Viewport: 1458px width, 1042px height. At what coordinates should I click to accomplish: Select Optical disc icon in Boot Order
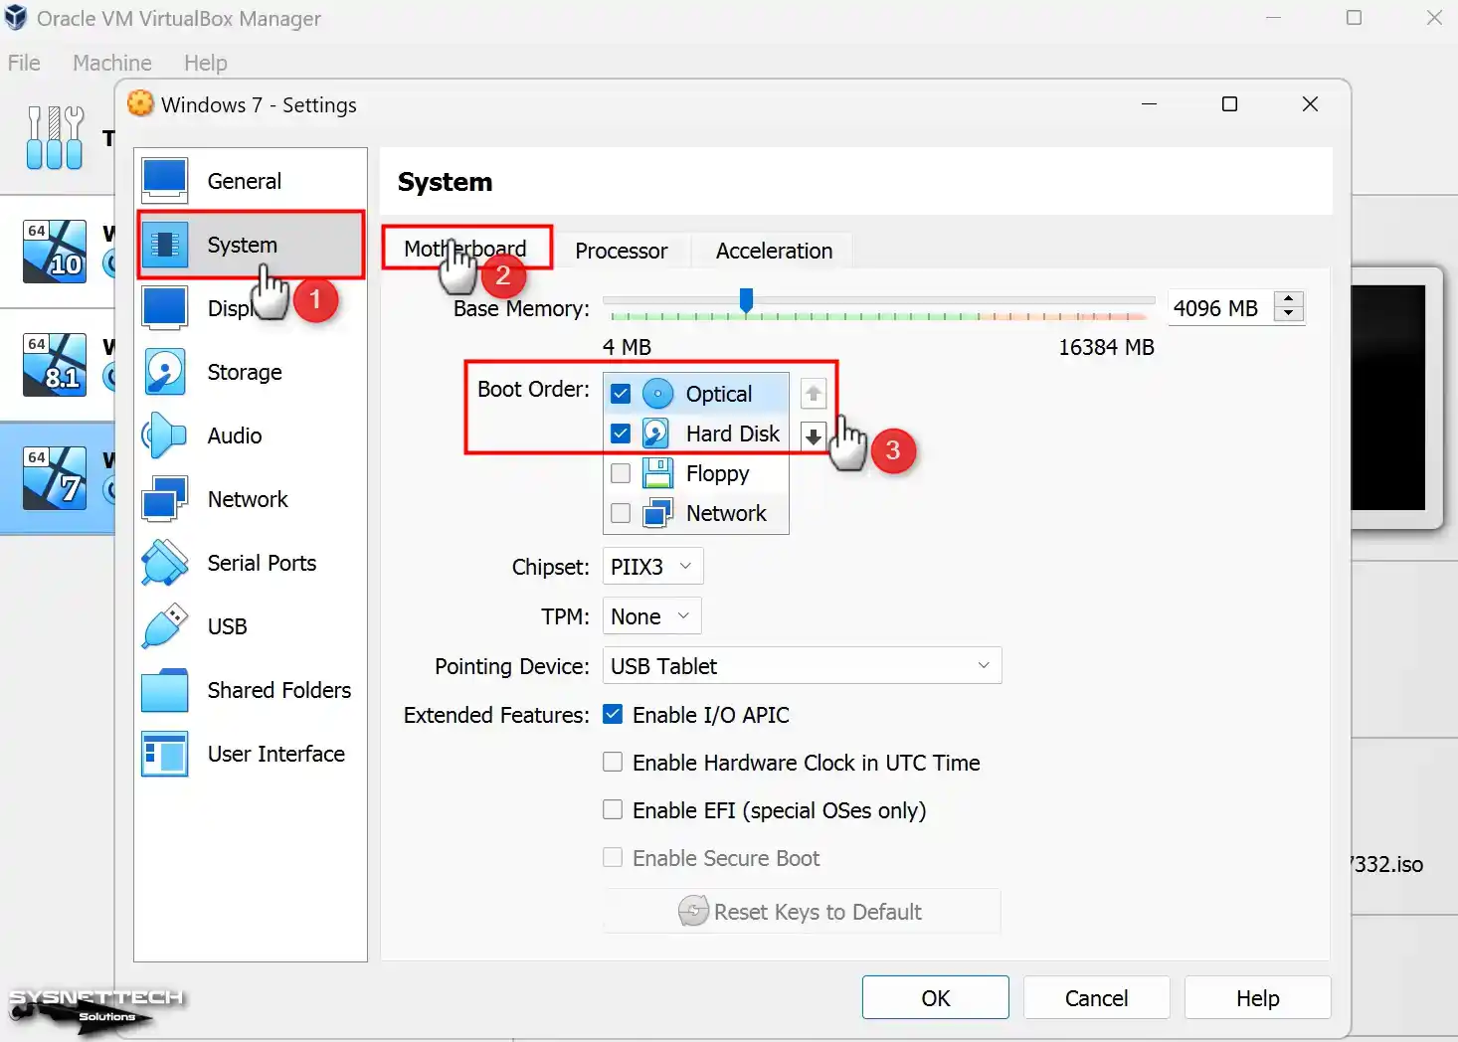pos(657,394)
